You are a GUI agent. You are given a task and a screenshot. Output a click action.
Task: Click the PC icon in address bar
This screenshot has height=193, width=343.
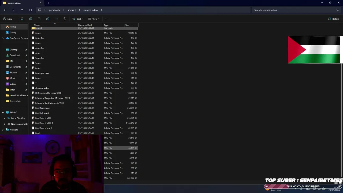40,10
